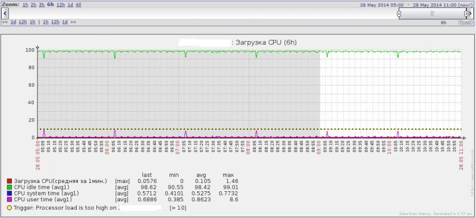
Task: Click the right scroll arrow of time bar
Action: click(x=471, y=14)
